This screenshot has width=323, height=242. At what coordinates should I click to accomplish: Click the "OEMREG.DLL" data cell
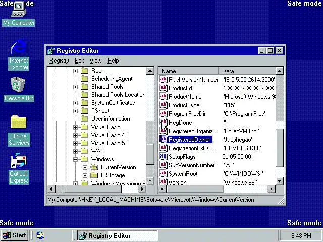pos(242,148)
